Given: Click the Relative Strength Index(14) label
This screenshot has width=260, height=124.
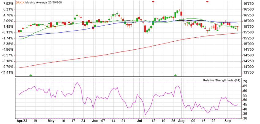Looking at the screenshot, I should [x=222, y=80].
